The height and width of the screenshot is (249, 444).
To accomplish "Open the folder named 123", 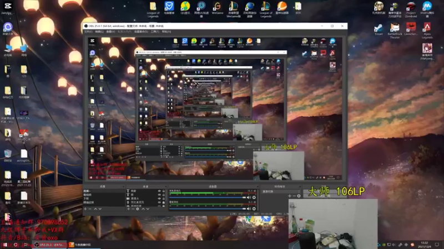I will click(x=24, y=72).
